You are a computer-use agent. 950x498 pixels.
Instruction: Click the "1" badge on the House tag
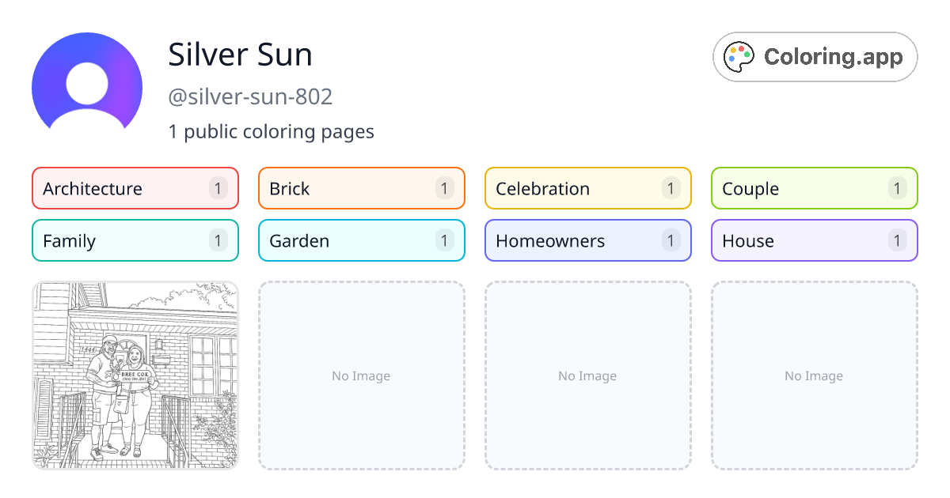[897, 240]
